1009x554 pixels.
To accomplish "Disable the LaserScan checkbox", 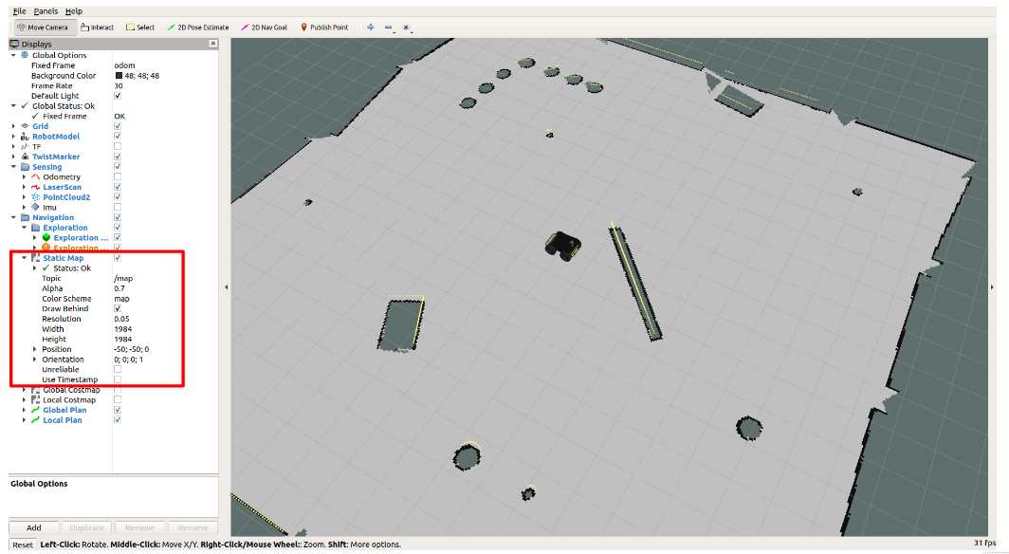I will [118, 187].
